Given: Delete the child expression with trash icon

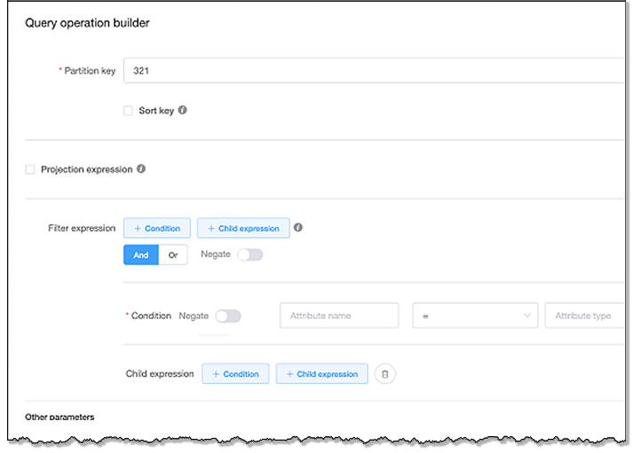Looking at the screenshot, I should (385, 374).
